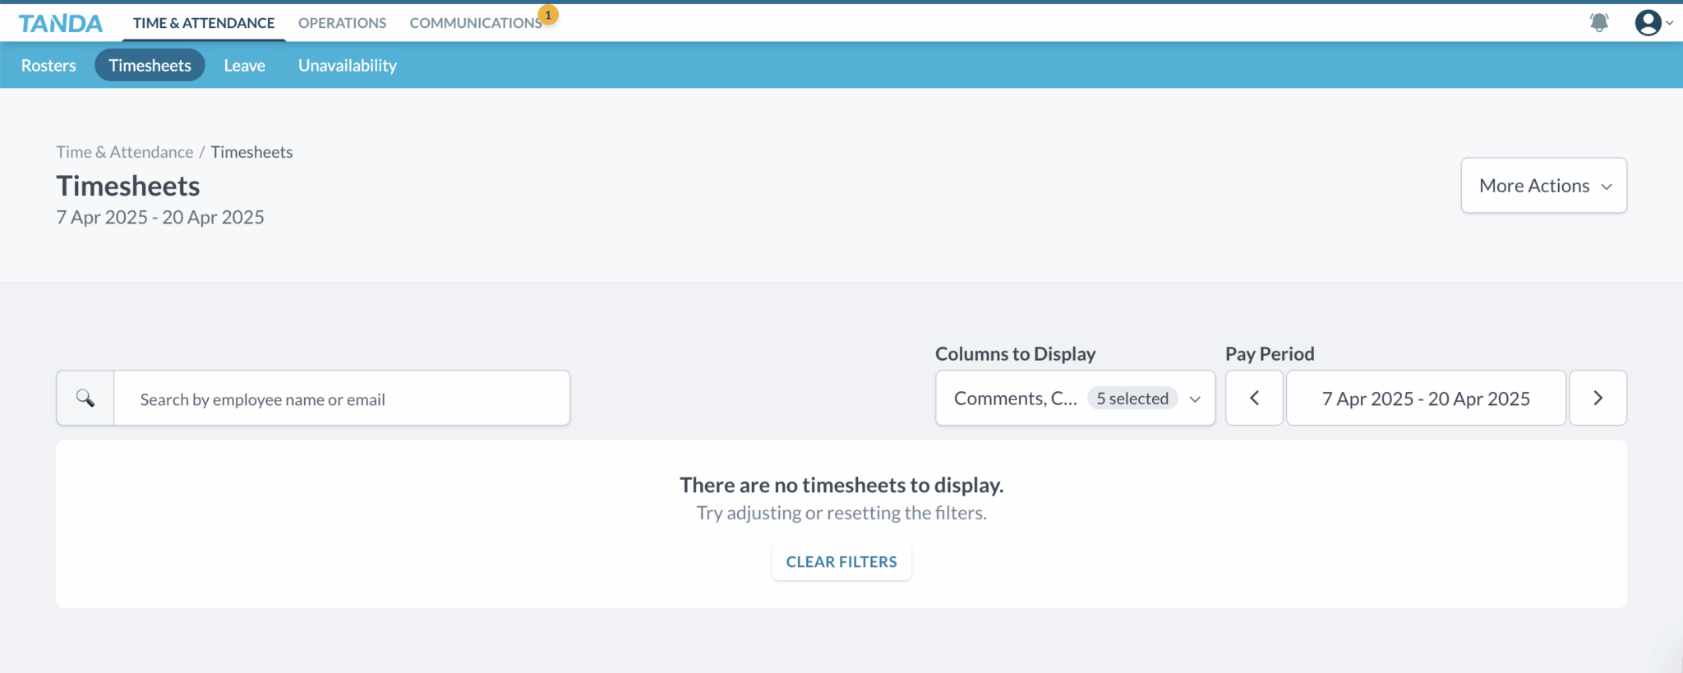This screenshot has height=673, width=1683.
Task: Open the notifications bell
Action: [1598, 22]
